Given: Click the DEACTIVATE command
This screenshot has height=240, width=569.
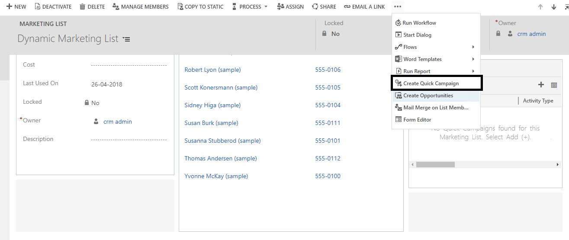Looking at the screenshot, I should point(53,7).
